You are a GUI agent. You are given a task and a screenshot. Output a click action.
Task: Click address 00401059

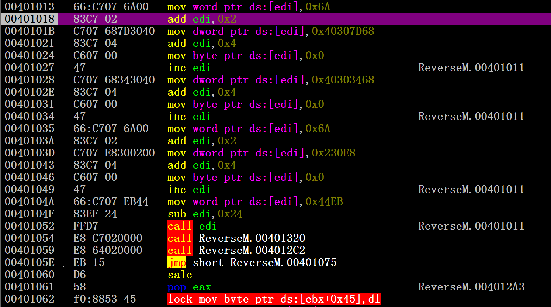click(30, 250)
